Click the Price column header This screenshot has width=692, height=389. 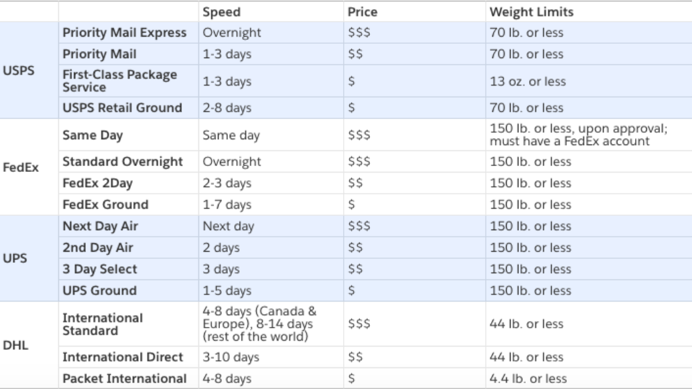(362, 12)
